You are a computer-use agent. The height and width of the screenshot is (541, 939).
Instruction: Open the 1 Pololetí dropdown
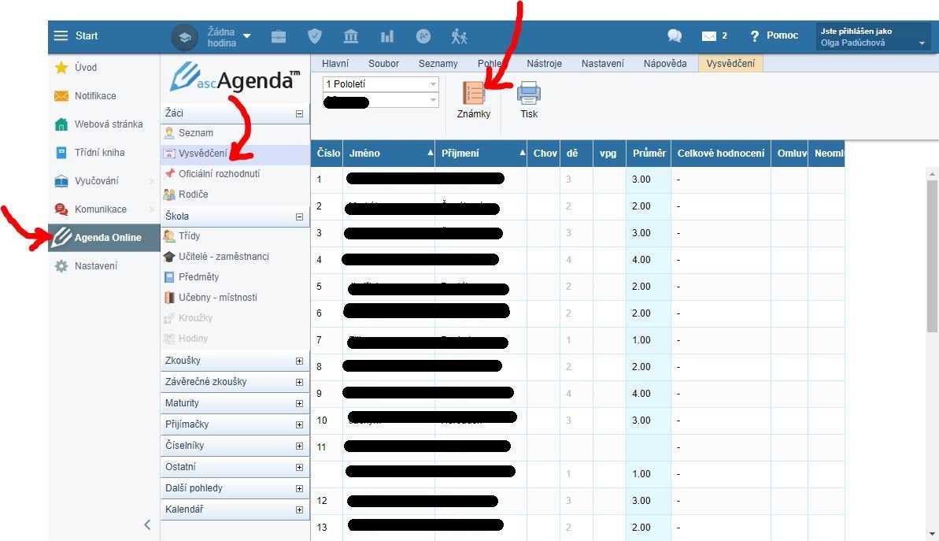tap(381, 84)
